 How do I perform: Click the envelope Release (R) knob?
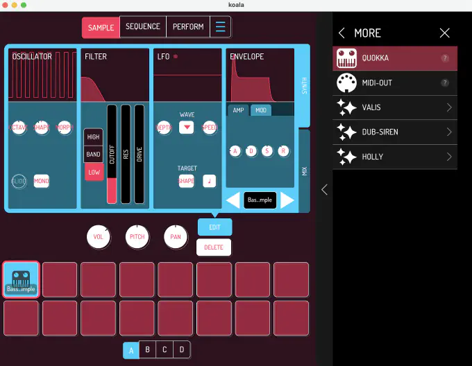click(283, 151)
